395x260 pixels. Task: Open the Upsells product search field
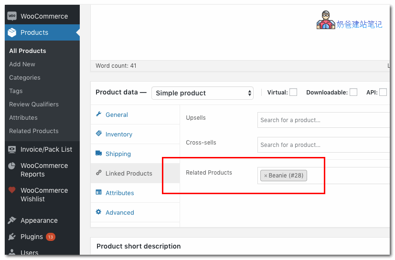323,120
